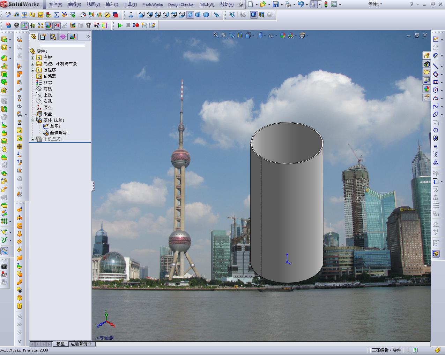The image size is (445, 355).
Task: Click Zoom to Fit in viewport toolbar
Action: [216, 35]
